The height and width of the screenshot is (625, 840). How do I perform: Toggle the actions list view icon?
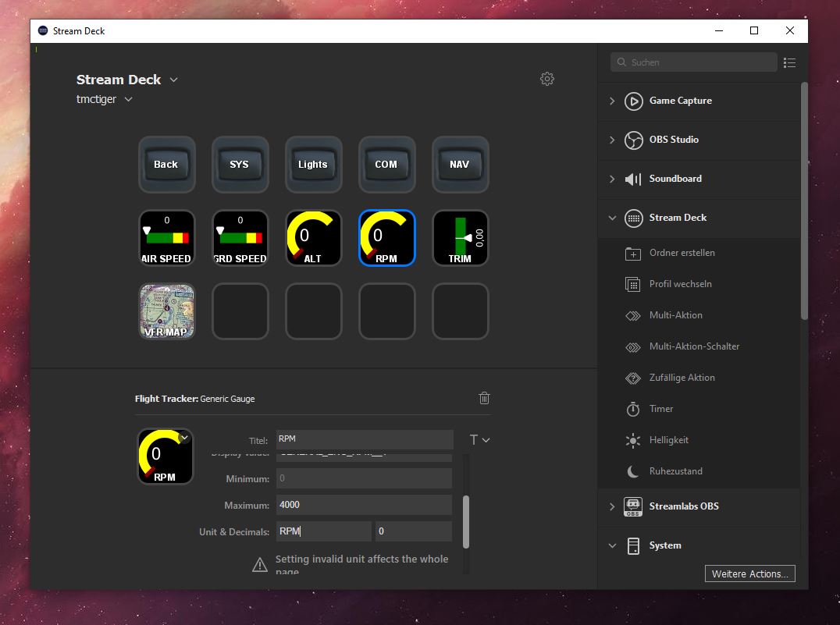click(x=789, y=62)
